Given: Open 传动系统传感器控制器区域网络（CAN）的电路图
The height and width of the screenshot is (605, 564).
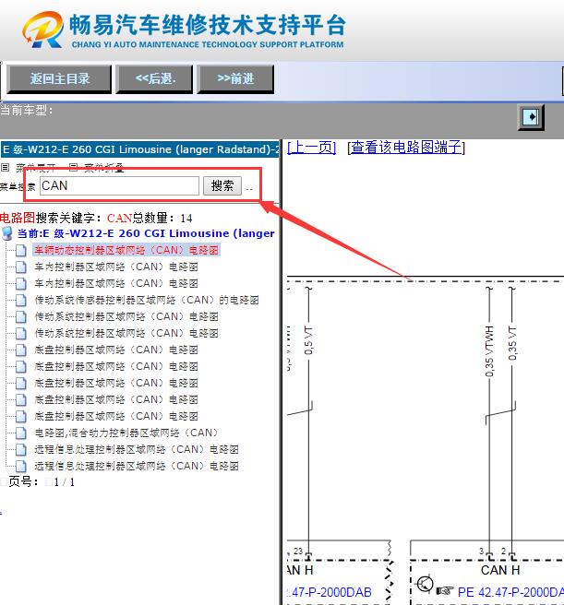Looking at the screenshot, I should (147, 300).
